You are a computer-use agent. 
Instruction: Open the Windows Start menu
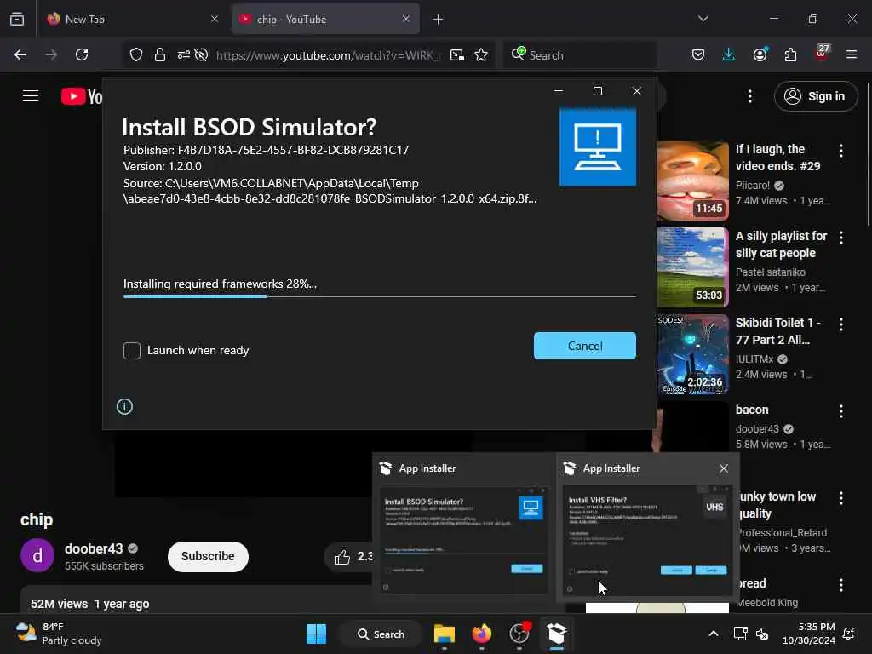click(x=317, y=634)
